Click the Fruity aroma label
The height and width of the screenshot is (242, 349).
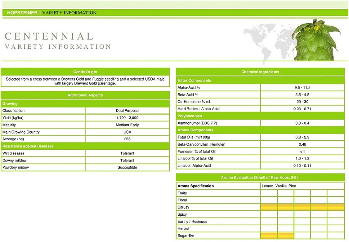point(182,193)
